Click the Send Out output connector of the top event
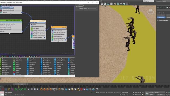This screenshot has width=170, height=96. click(x=22, y=13)
